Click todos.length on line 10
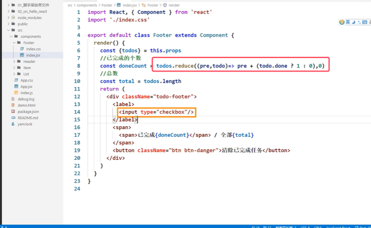This screenshot has width=371, height=228. [162, 81]
